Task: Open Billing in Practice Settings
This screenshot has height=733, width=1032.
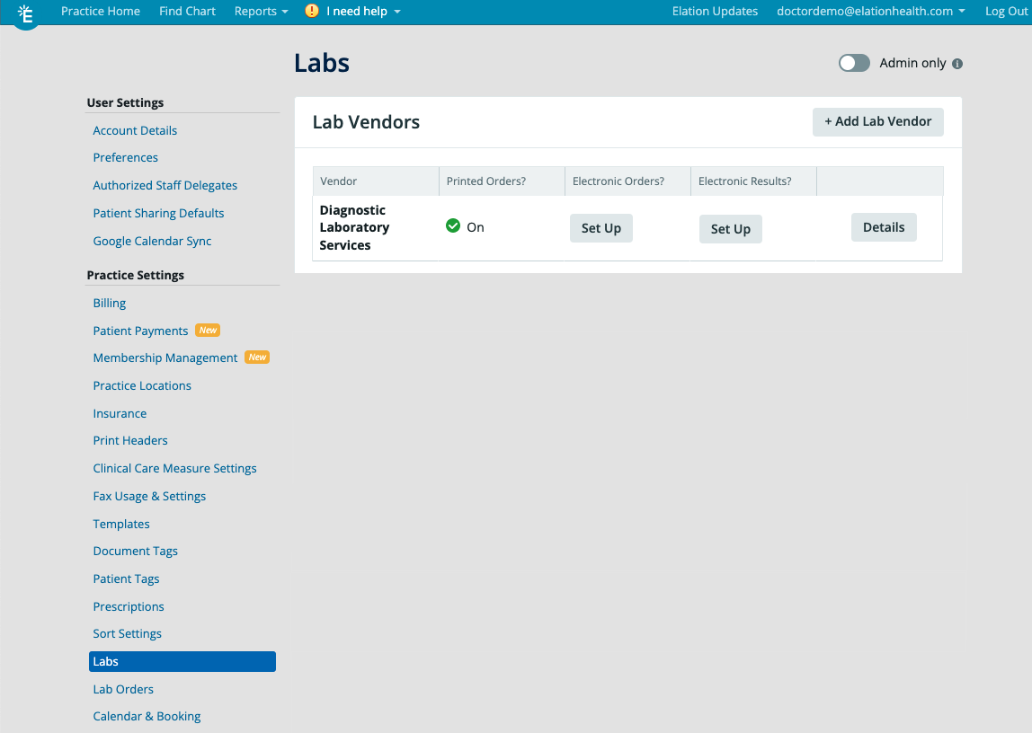Action: (x=110, y=303)
